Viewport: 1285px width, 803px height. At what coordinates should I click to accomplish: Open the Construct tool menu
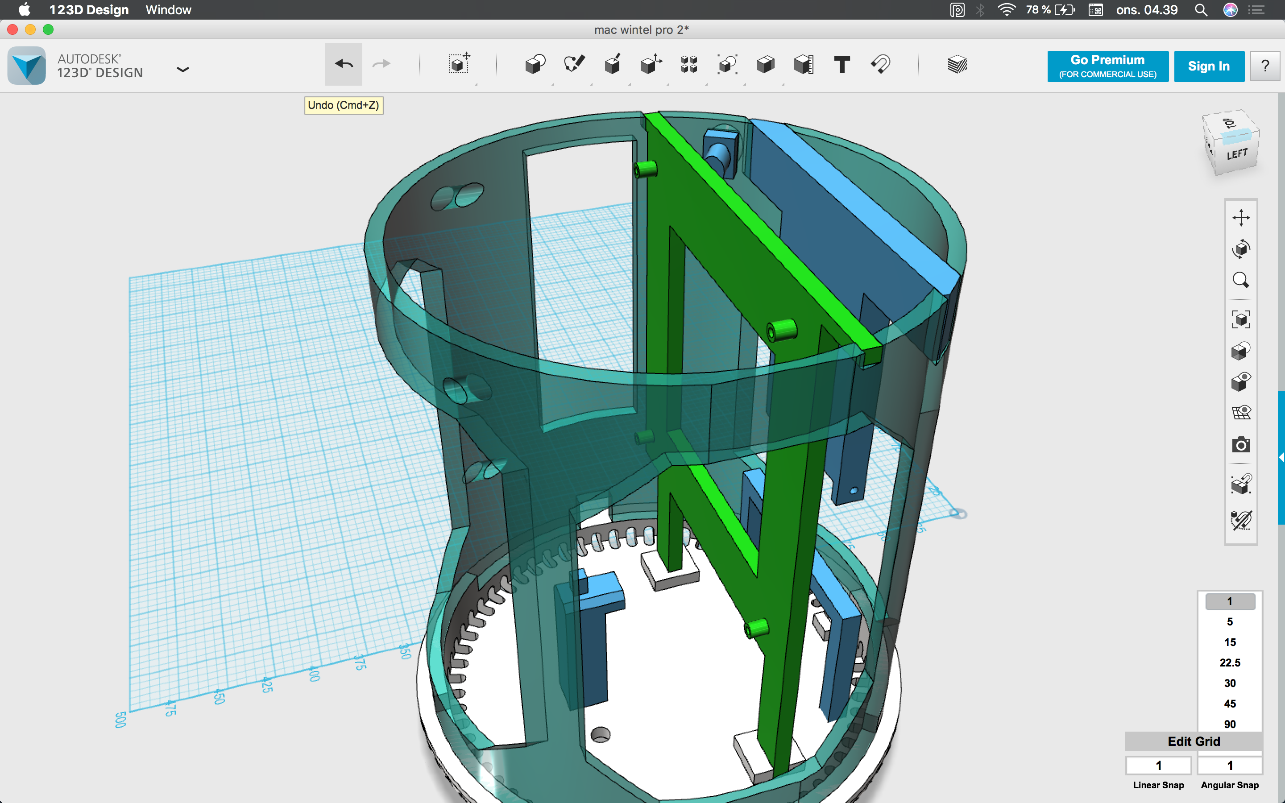[x=612, y=64]
